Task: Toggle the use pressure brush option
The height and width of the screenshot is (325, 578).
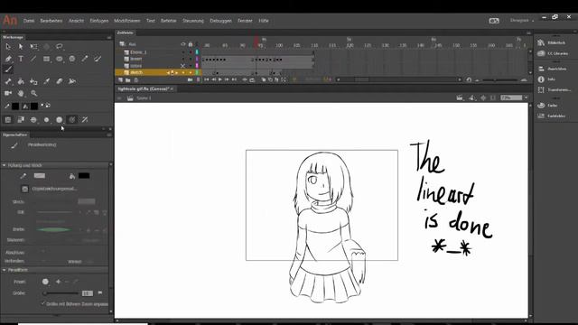Action: [x=72, y=120]
